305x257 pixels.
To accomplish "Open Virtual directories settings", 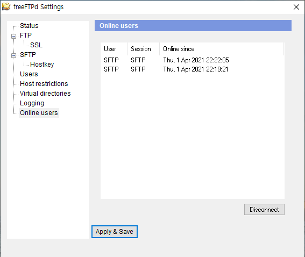I will click(x=45, y=94).
